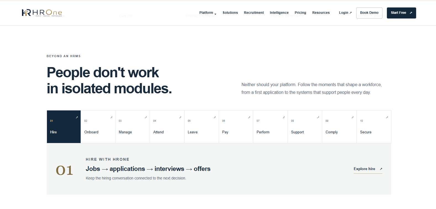Click the 'Jobs → applications → interviews → offers' heading
Viewport: 436px width, 209px height.
148,169
